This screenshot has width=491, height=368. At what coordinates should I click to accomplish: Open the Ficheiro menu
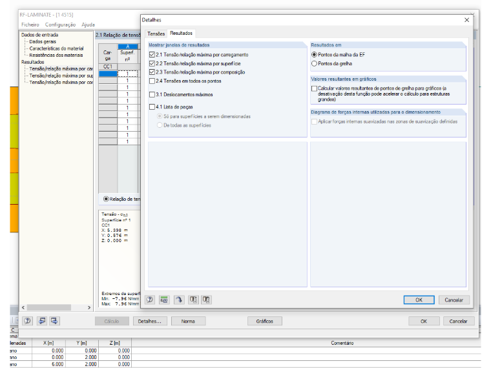pos(30,25)
